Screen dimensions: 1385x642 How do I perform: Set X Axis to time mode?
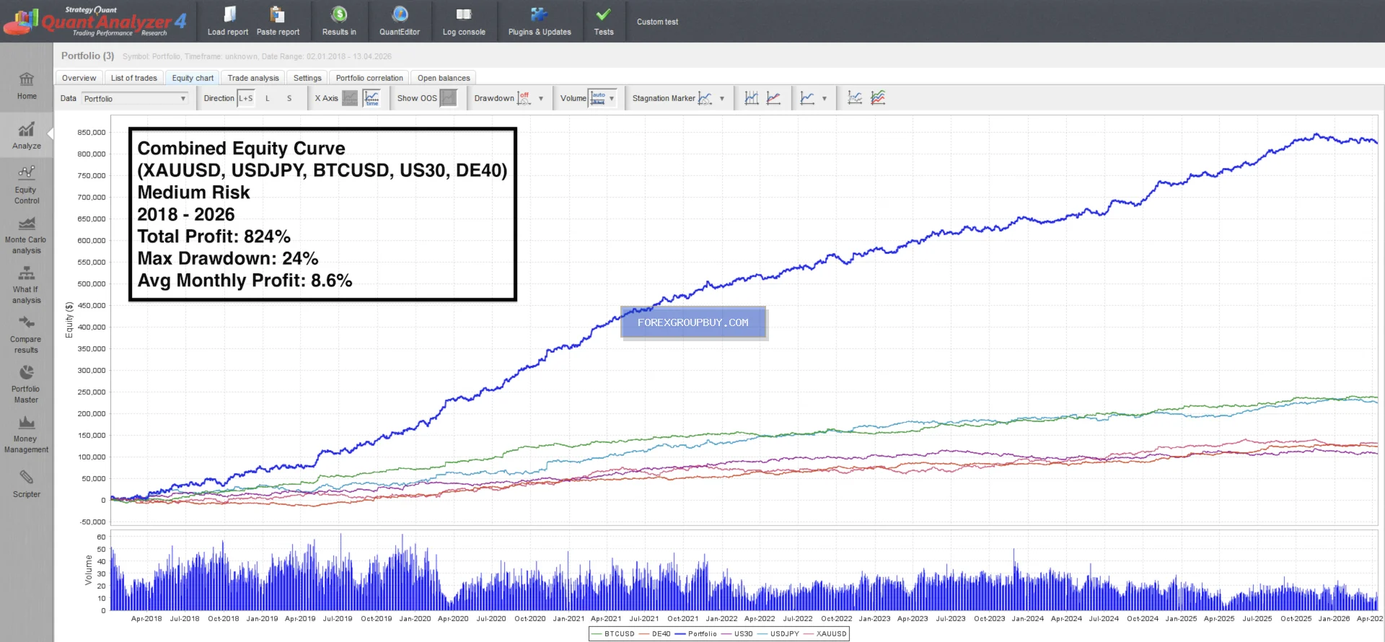click(371, 98)
